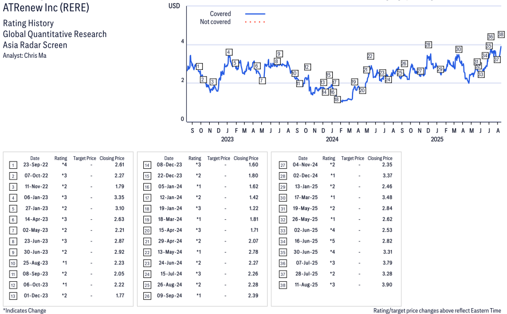Click the 'Covered' legend label
Screen dimensions: 507x314
(x=220, y=14)
